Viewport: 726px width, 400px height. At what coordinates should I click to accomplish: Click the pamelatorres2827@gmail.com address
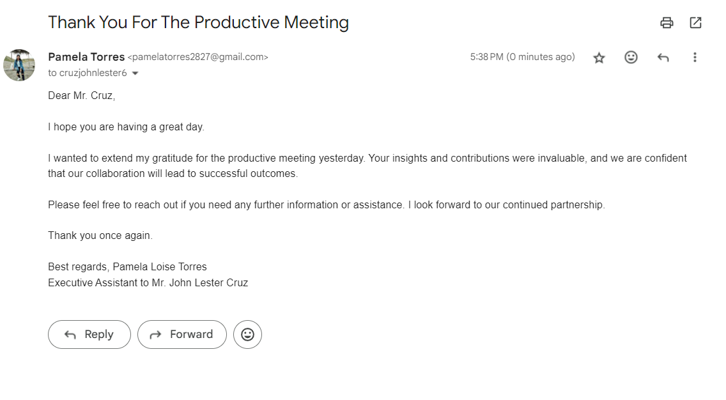(x=198, y=57)
